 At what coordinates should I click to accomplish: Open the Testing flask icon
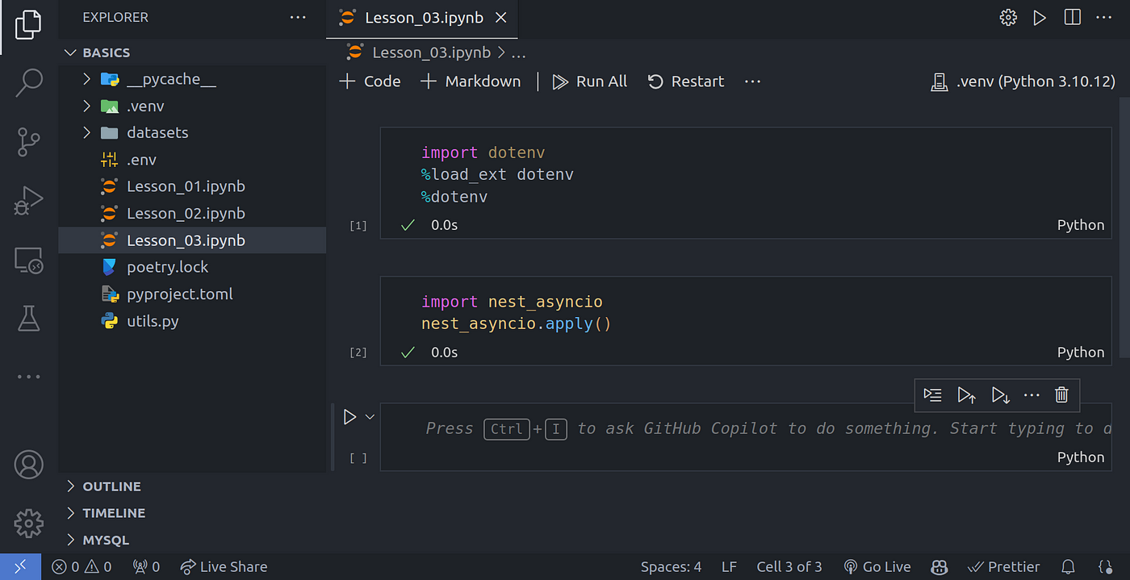[28, 318]
